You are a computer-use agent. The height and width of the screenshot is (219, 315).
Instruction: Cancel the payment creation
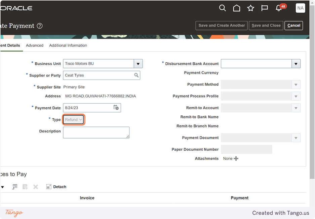pyautogui.click(x=294, y=25)
